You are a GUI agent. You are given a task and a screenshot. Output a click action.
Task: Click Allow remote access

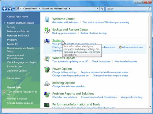(x=132, y=47)
